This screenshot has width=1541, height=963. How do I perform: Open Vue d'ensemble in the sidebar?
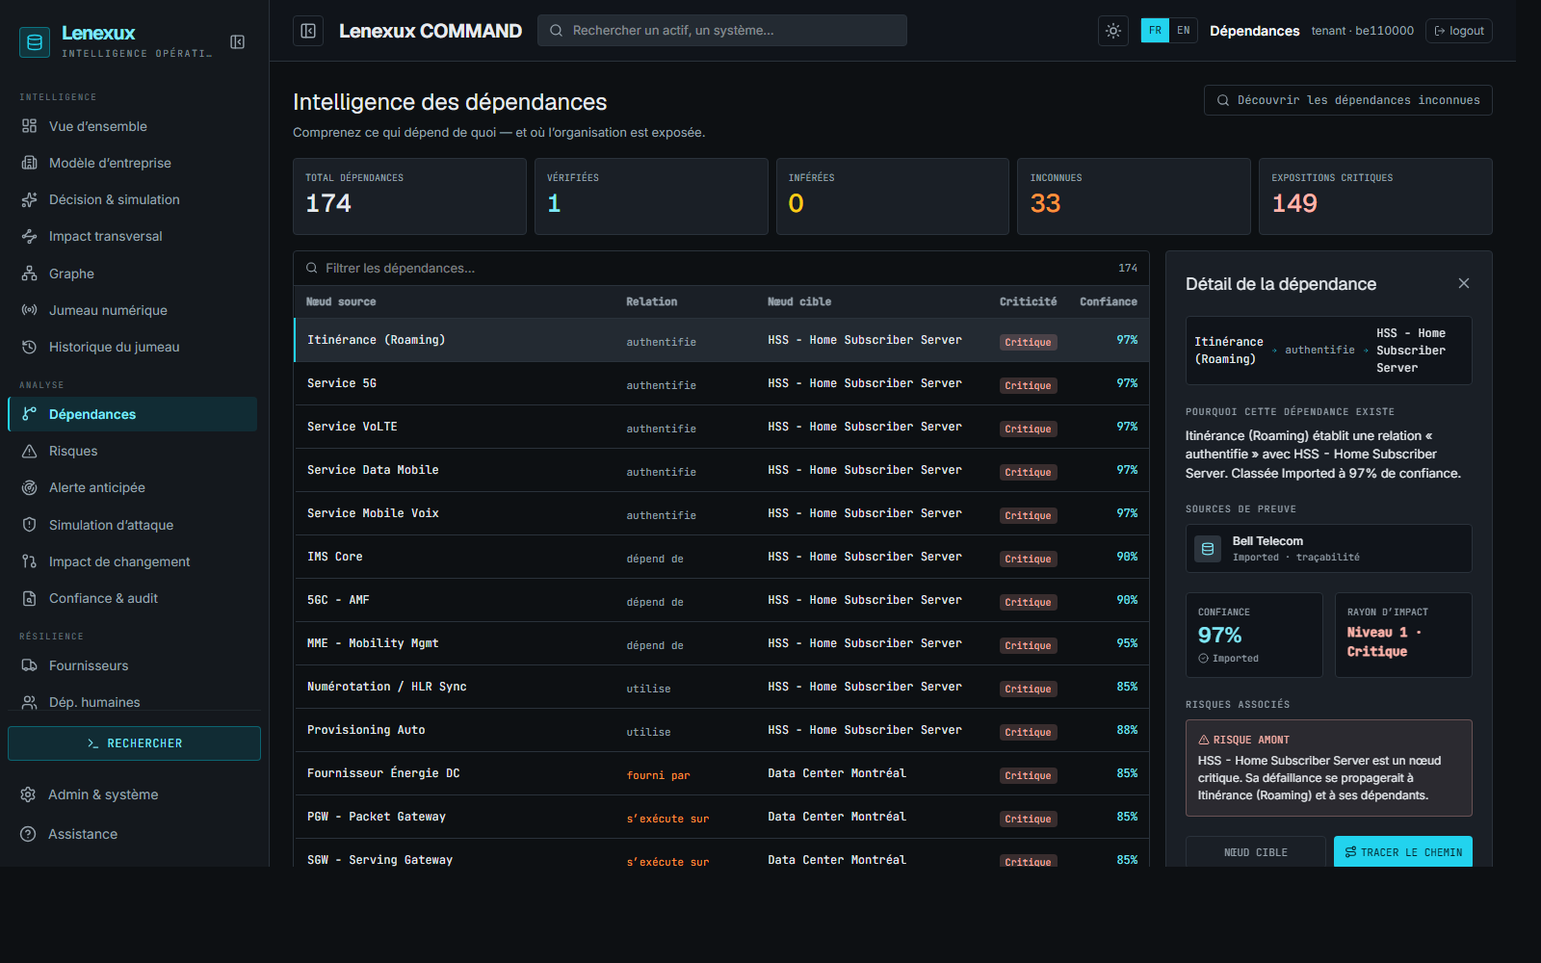133,126
